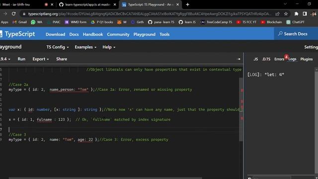Close the learn-typescript GitHub tab
Screen dimensions: 318x179
tap(115, 4)
